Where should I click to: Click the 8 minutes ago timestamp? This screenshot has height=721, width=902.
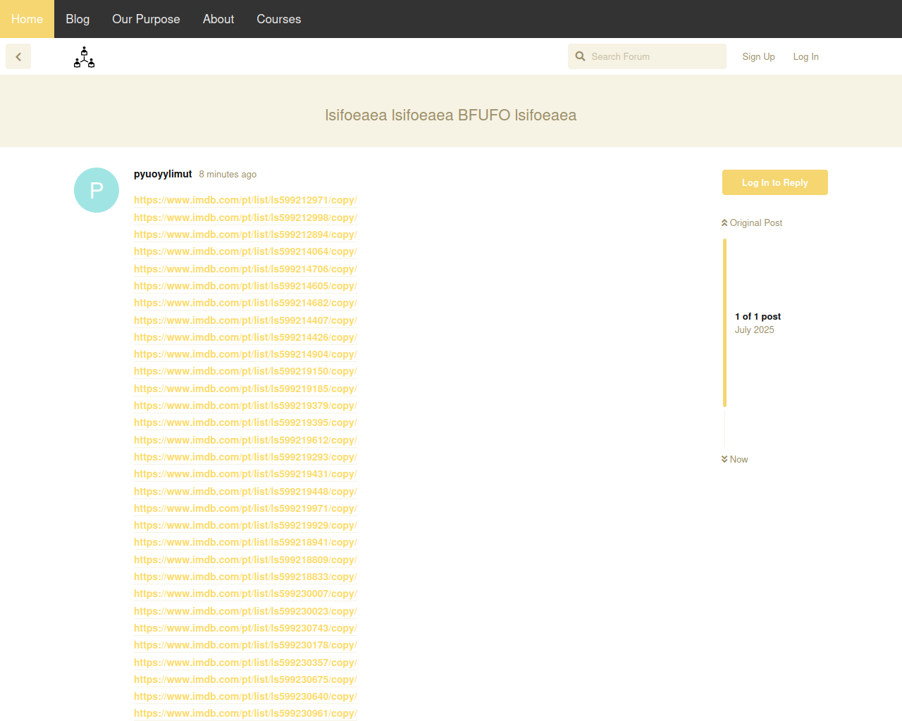tap(228, 175)
